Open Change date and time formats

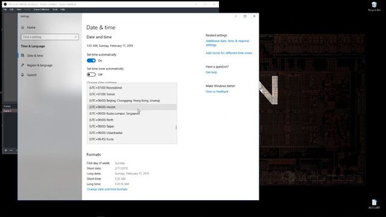(x=107, y=189)
